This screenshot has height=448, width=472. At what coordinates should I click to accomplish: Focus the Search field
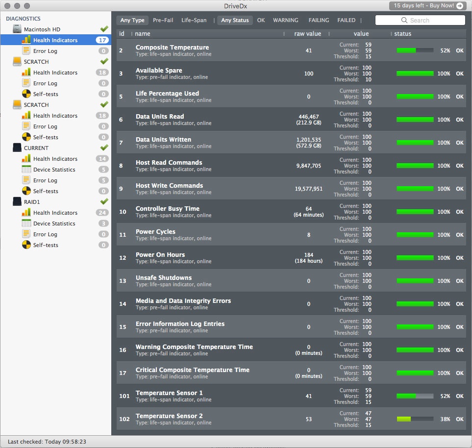pos(420,20)
